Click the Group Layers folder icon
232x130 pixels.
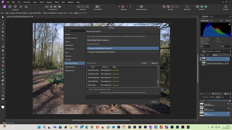tap(225, 93)
